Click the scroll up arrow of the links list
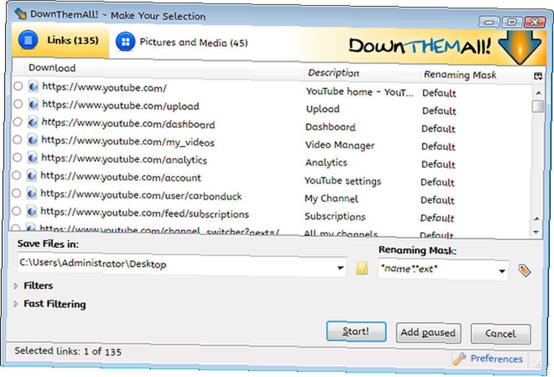The height and width of the screenshot is (377, 554). 538,93
